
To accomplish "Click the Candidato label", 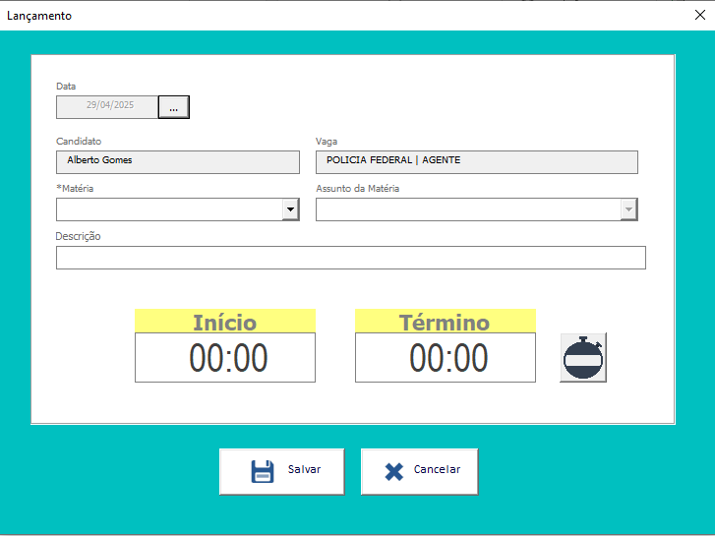I will 79,141.
